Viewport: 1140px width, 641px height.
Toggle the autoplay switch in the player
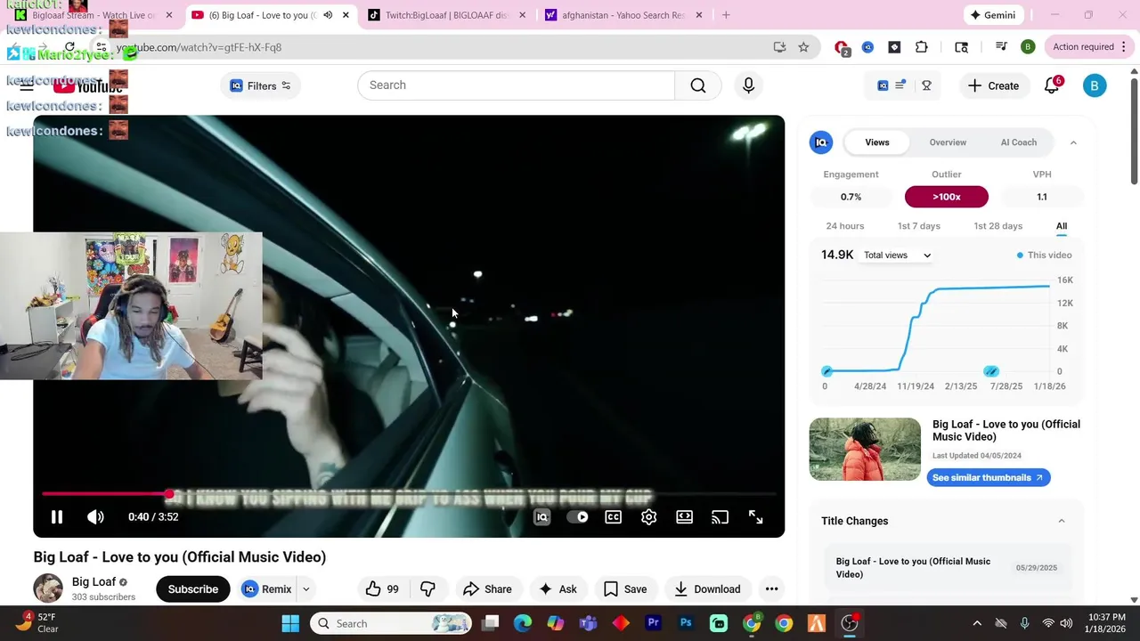(577, 517)
